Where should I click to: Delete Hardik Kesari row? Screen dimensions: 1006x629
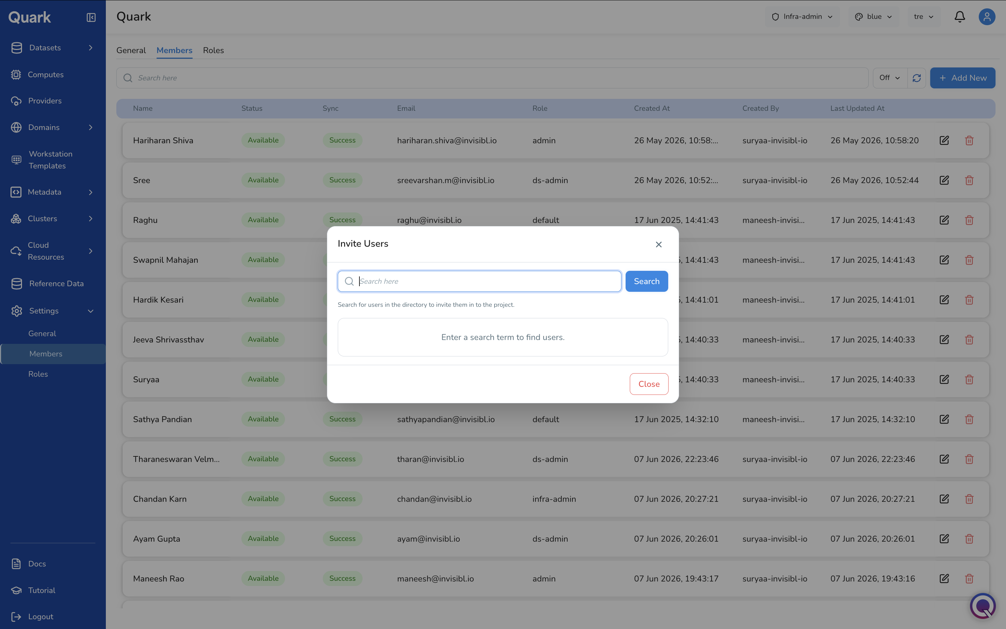pos(969,299)
